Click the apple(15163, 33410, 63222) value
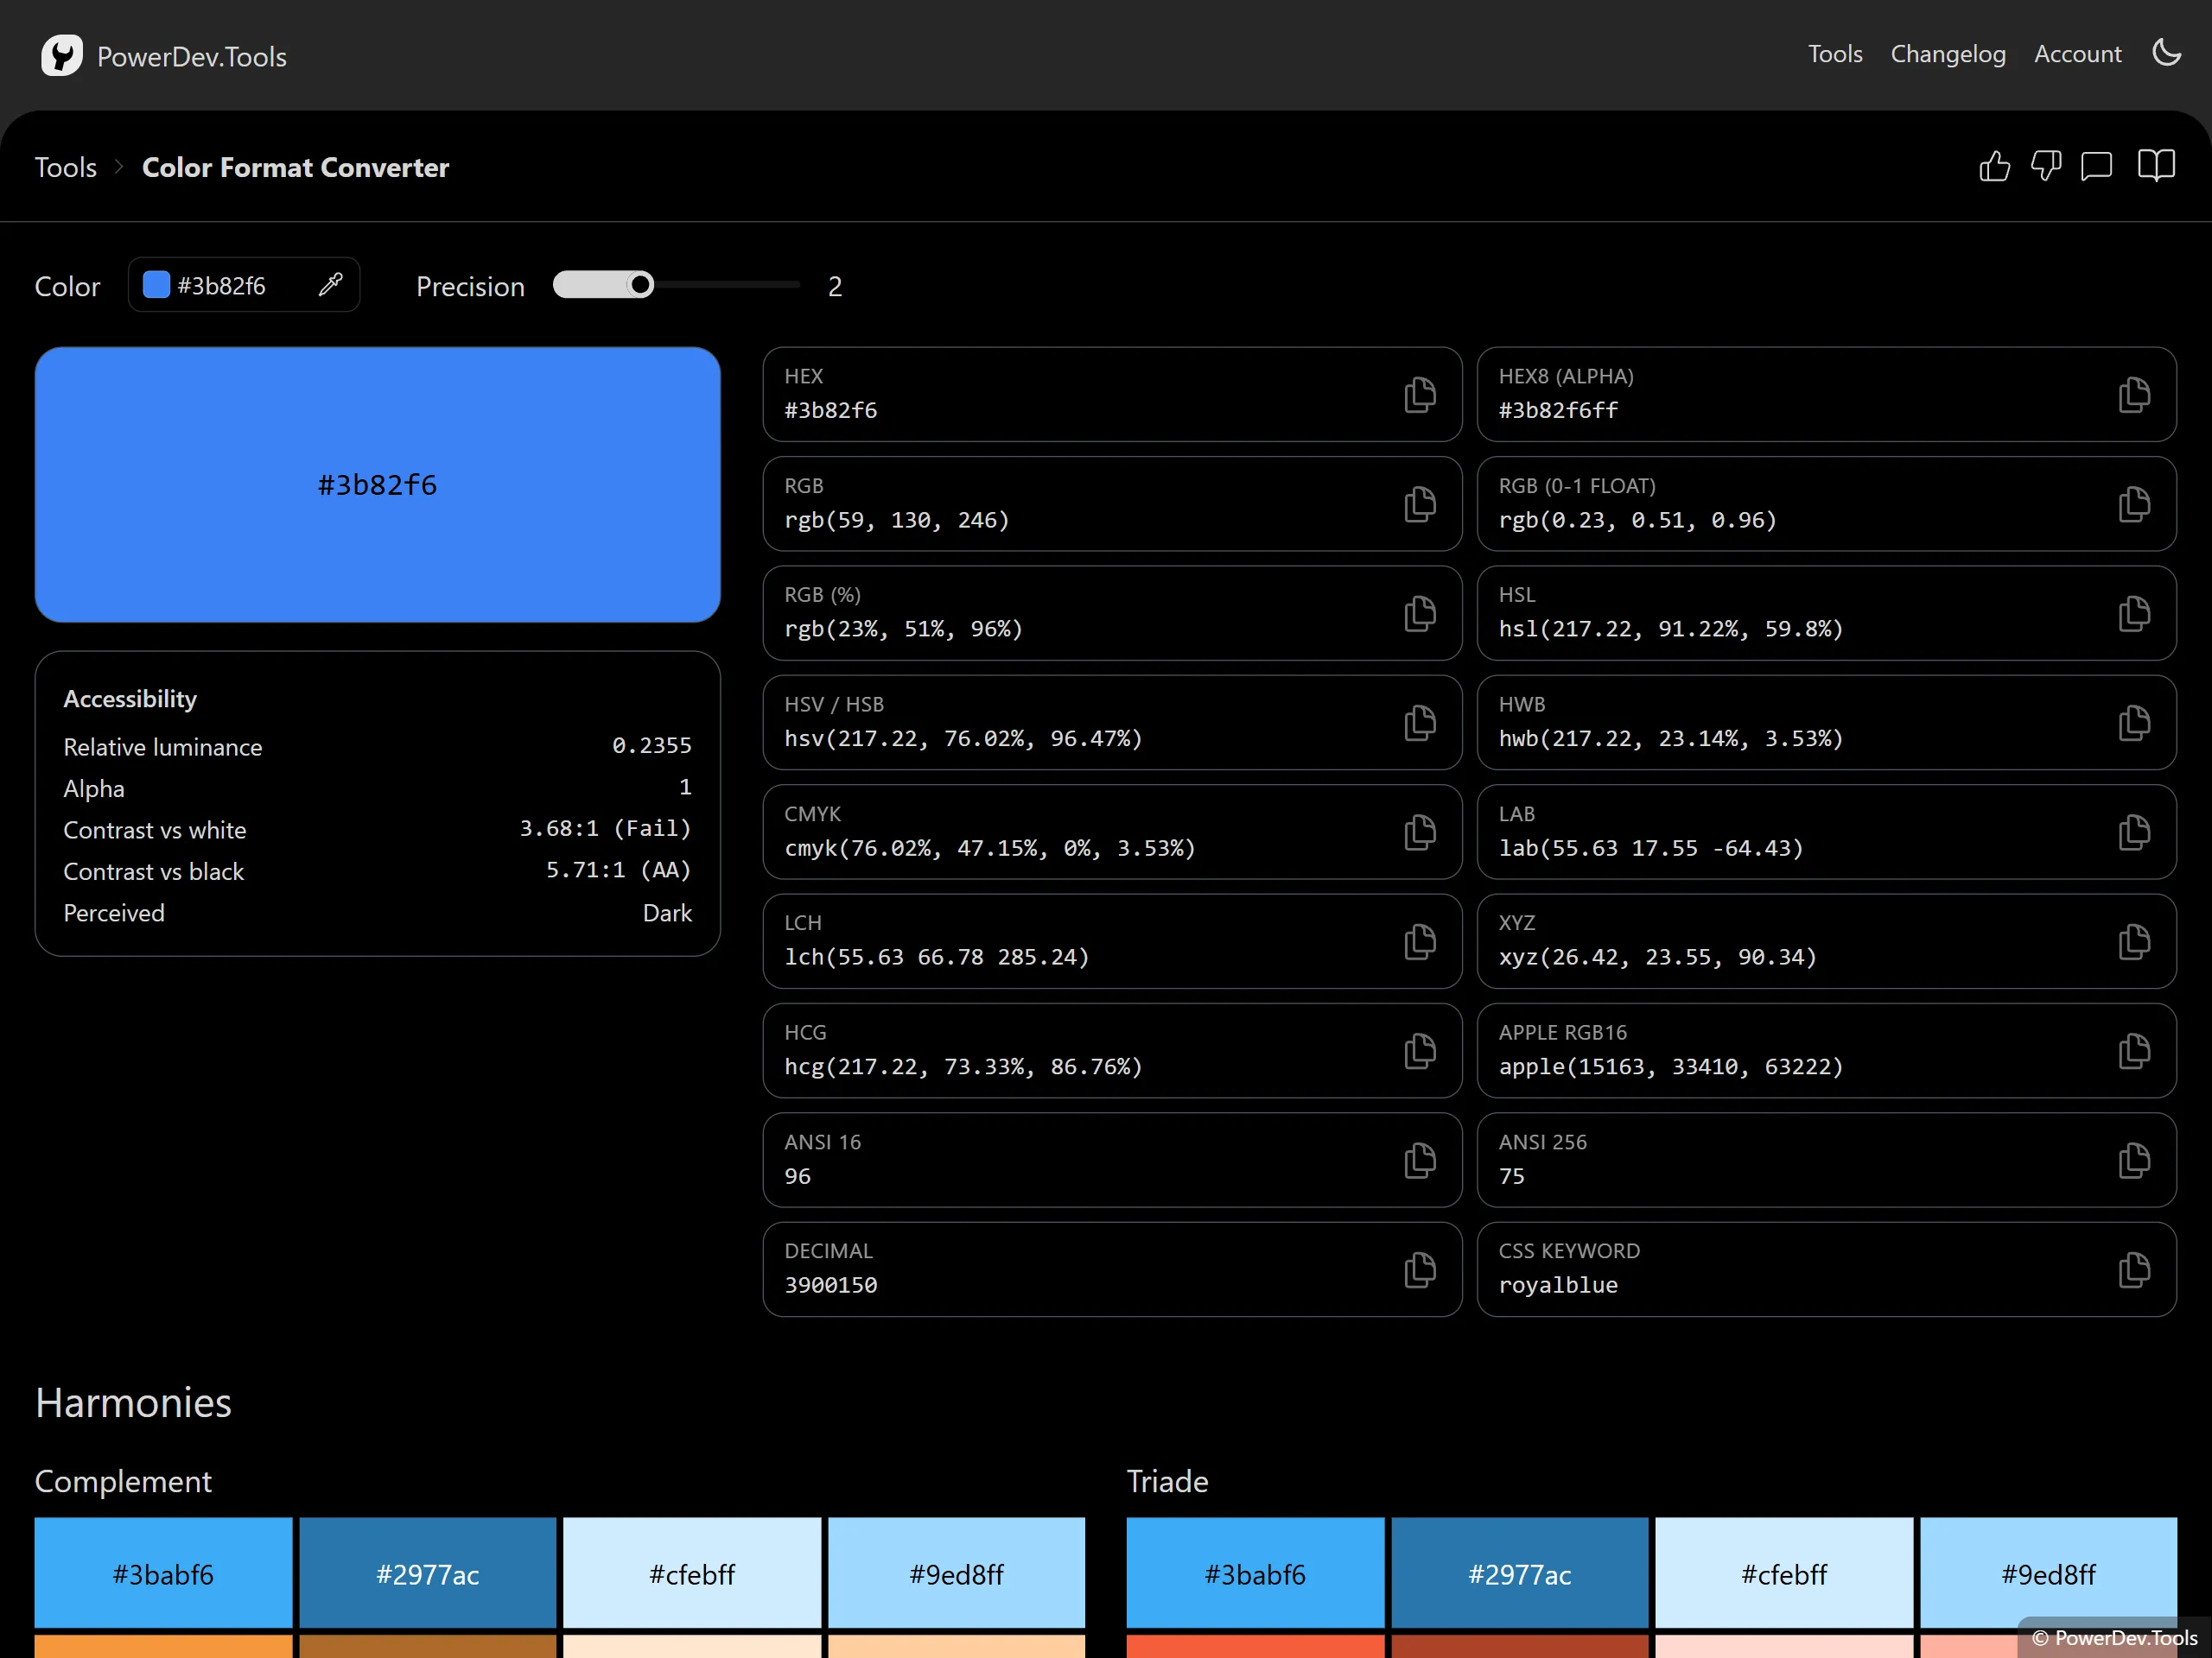Image resolution: width=2212 pixels, height=1658 pixels. coord(1670,1066)
